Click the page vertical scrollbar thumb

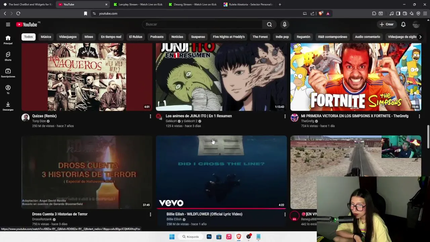[428, 137]
